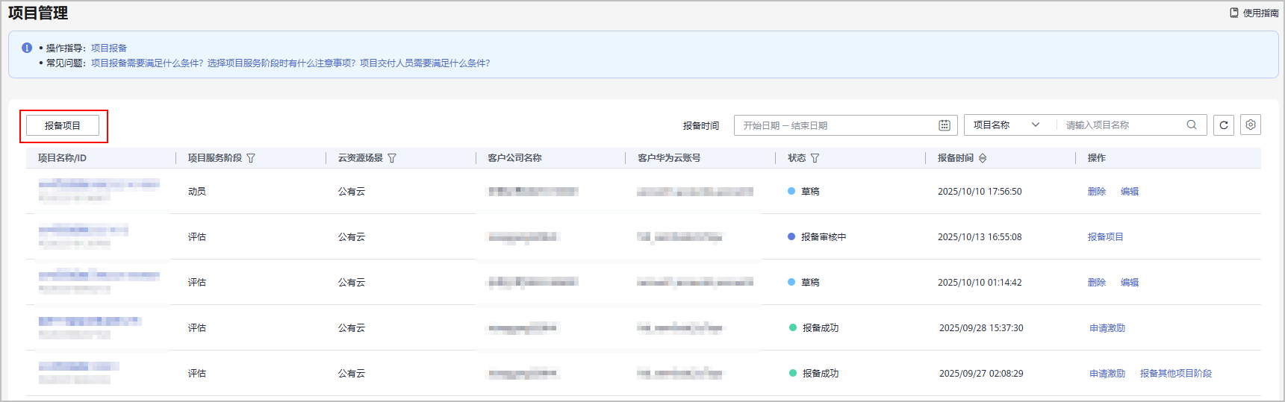The width and height of the screenshot is (1285, 402).
Task: Click the 报备项目 button
Action: coord(63,125)
